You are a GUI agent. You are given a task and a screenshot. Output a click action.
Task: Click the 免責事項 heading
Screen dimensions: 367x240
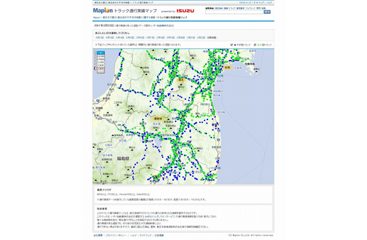point(102,209)
